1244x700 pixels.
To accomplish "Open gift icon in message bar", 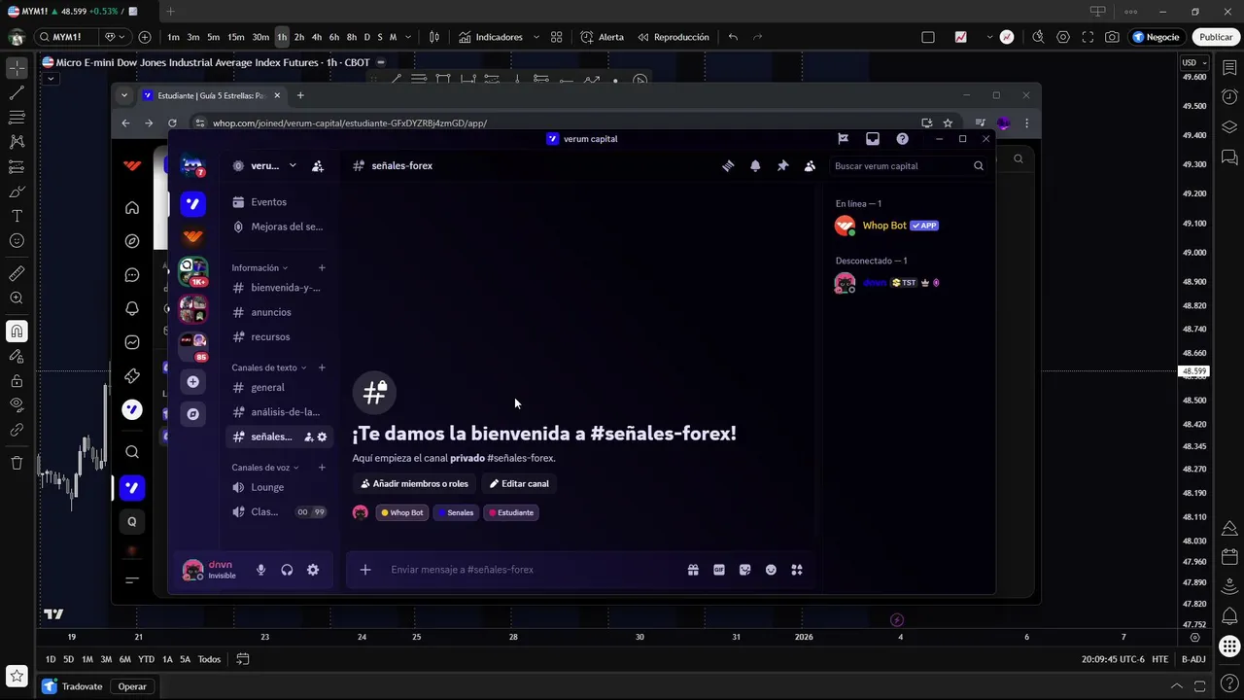I will pos(693,570).
